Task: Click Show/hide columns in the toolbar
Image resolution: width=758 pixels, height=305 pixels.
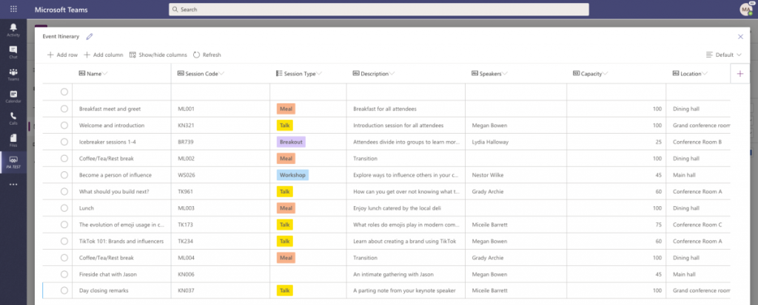Action: pyautogui.click(x=158, y=55)
